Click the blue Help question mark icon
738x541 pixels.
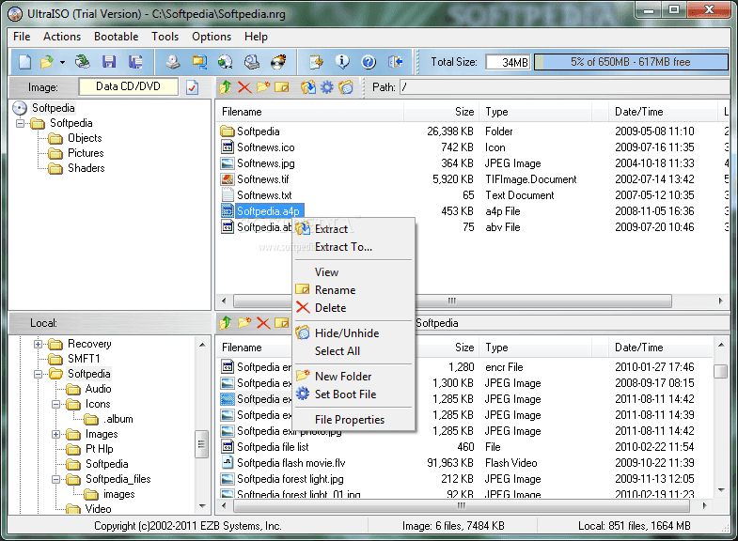tap(369, 62)
